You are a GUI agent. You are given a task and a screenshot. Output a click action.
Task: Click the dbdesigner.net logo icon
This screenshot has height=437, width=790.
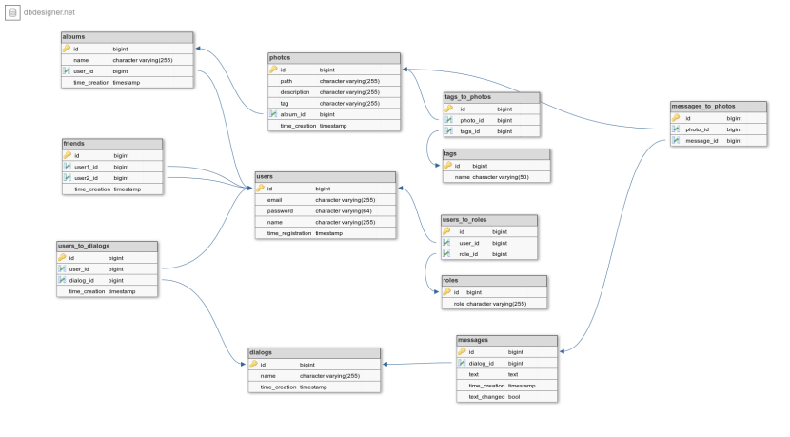coord(12,11)
